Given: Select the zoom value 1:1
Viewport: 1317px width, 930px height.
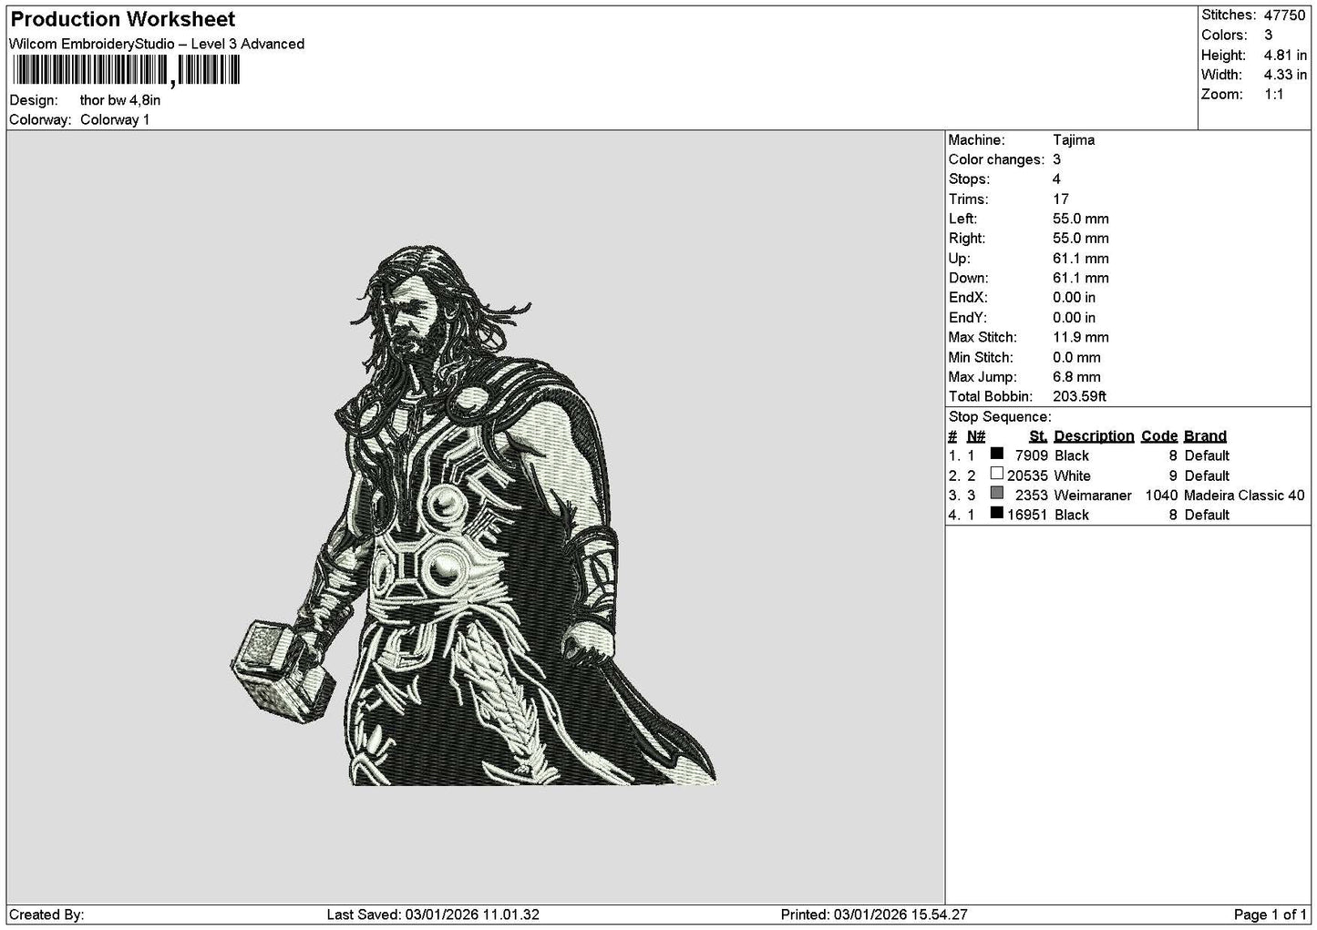Looking at the screenshot, I should (x=1273, y=95).
